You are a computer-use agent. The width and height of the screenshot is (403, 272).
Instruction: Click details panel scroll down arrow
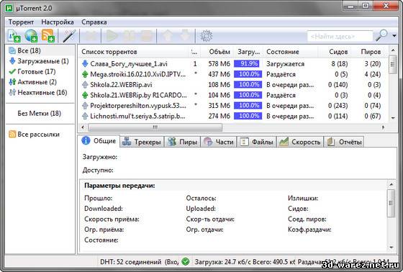click(x=391, y=248)
